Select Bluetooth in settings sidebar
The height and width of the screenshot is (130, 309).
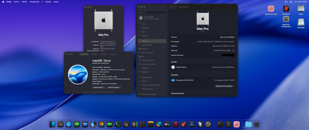click(152, 28)
